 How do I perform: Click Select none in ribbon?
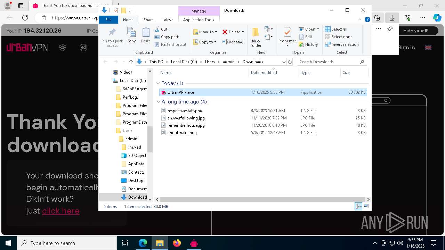339,37
